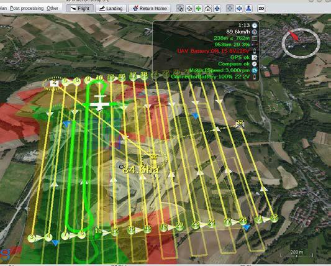
Task: Click the house home-position icon
Action: (x=208, y=9)
